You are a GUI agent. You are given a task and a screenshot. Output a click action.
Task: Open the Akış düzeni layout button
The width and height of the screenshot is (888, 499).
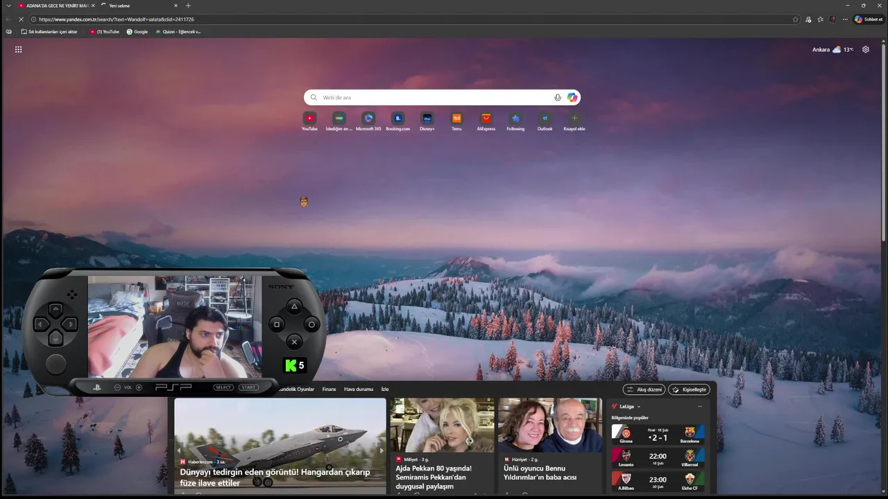644,389
